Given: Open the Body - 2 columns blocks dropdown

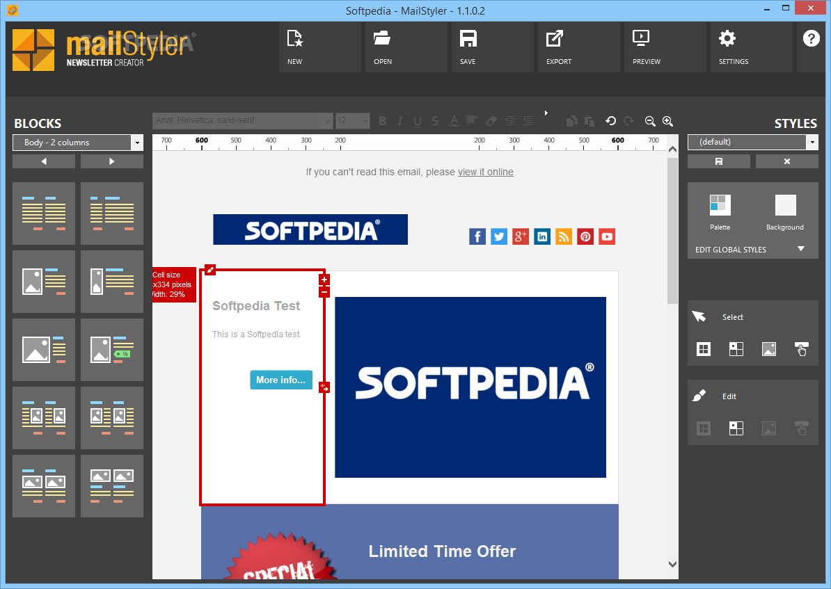Looking at the screenshot, I should point(79,143).
